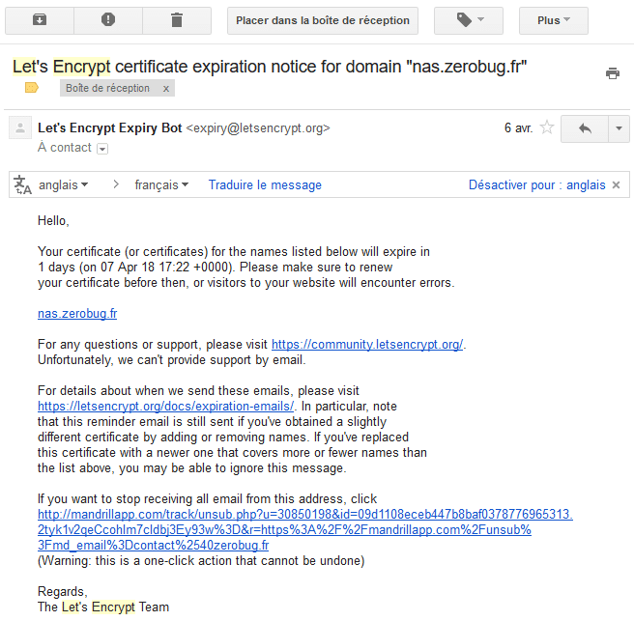Click the yellow importance marker icon
Screen dimensions: 634x621
pyautogui.click(x=31, y=88)
